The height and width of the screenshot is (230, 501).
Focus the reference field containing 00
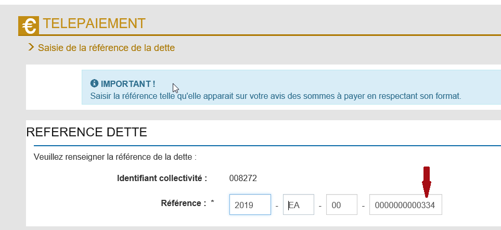click(342, 205)
